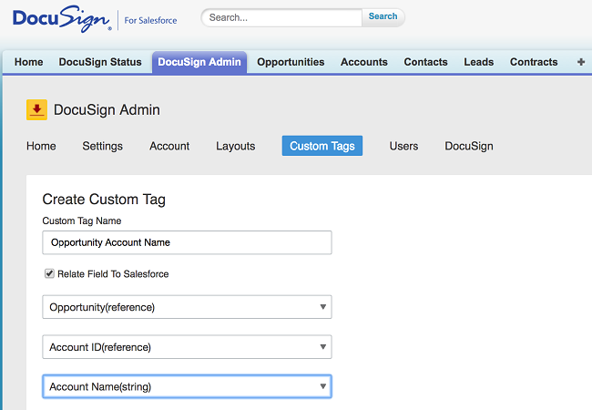This screenshot has height=410, width=592.
Task: Go to the Accounts tab
Action: pyautogui.click(x=364, y=62)
